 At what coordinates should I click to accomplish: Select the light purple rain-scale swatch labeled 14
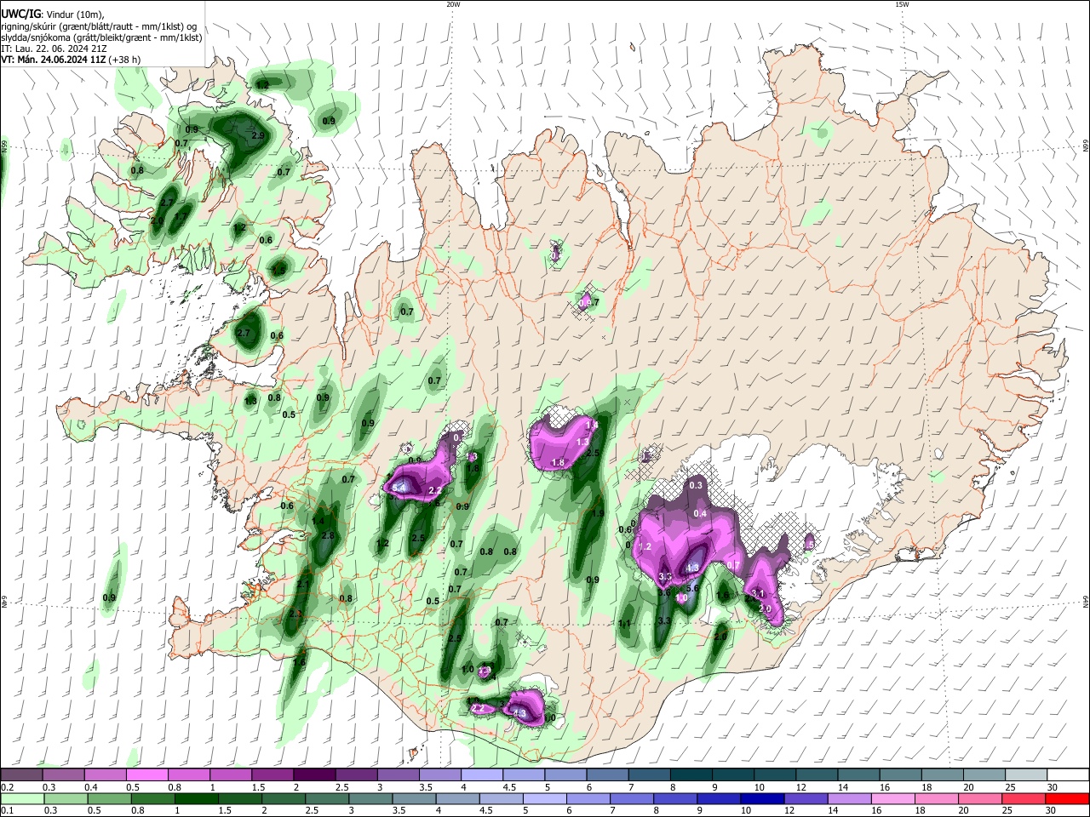coord(848,798)
